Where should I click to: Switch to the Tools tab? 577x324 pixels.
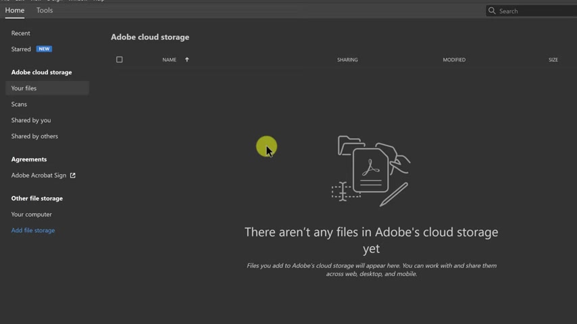(x=45, y=10)
